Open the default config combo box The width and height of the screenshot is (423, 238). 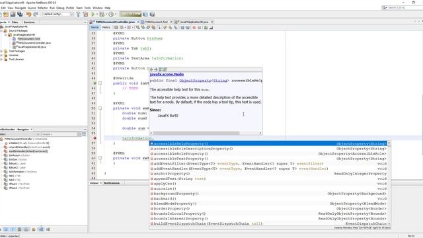click(x=58, y=14)
